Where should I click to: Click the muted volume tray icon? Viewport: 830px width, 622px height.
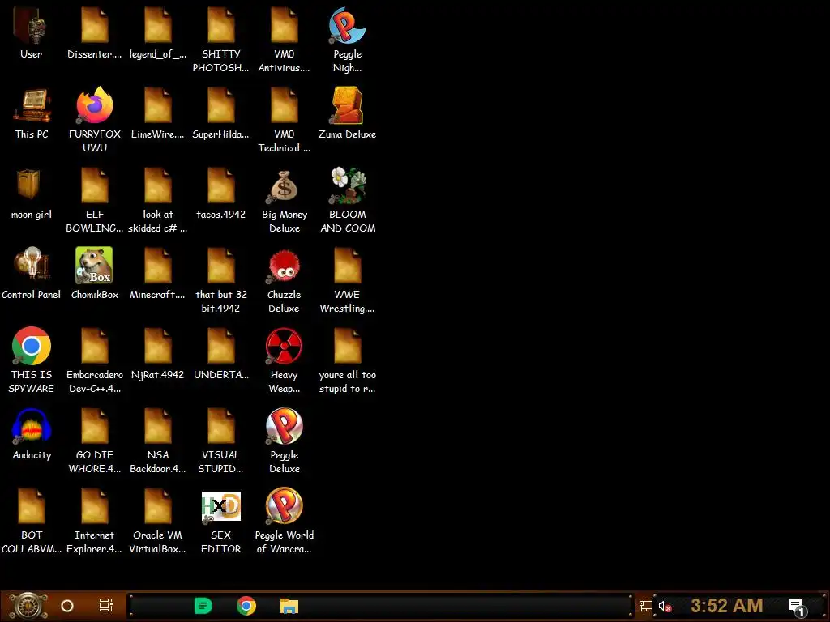(x=665, y=606)
